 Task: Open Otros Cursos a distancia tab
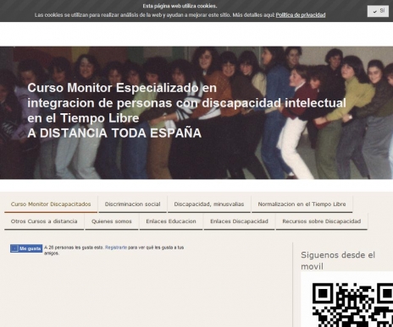pos(44,221)
